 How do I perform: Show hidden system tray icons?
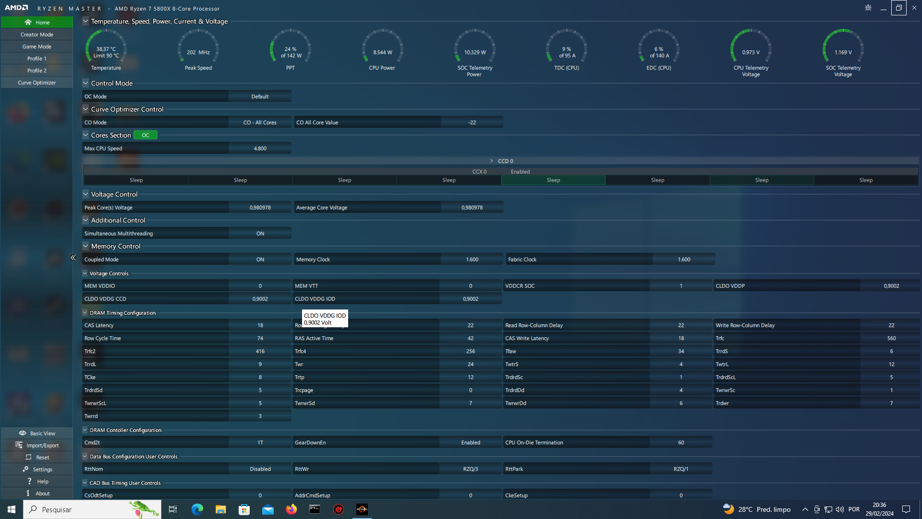[x=805, y=509]
